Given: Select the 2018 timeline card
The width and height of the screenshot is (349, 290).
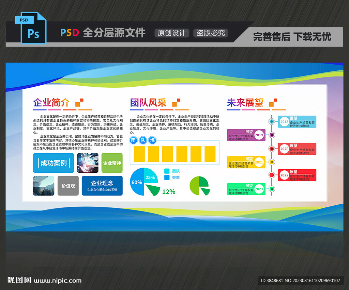Looking at the screenshot, I should point(297,122).
